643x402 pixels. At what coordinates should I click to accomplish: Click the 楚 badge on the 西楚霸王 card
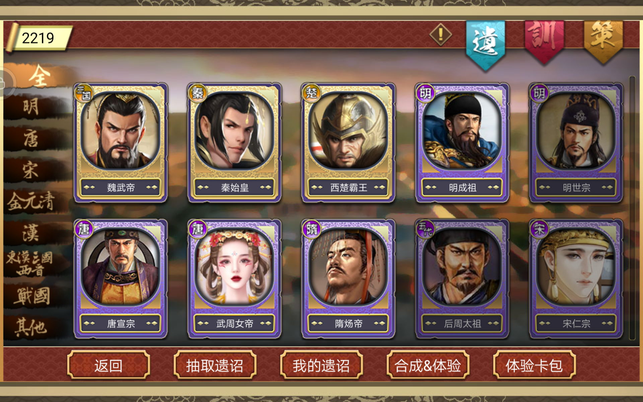(x=311, y=93)
